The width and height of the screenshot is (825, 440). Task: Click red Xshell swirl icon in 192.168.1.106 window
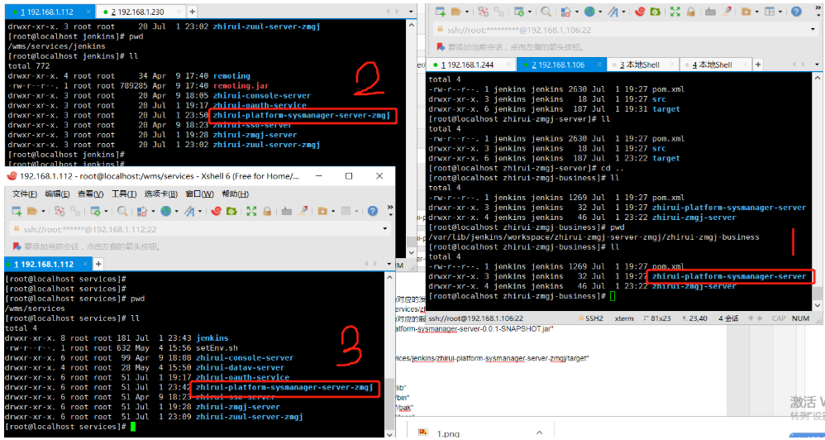[640, 11]
